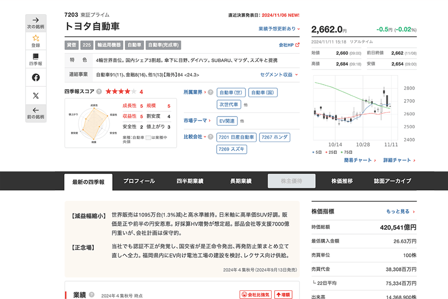448x299 pixels.
Task: Click the stock price candlestick chart
Action: 355,109
